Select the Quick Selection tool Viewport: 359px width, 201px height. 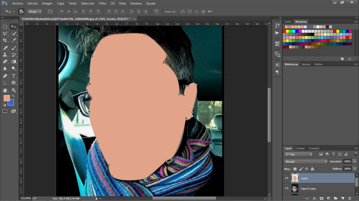pyautogui.click(x=14, y=33)
